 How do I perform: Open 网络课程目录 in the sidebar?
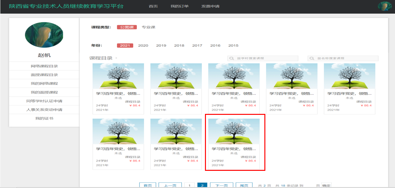coord(44,66)
